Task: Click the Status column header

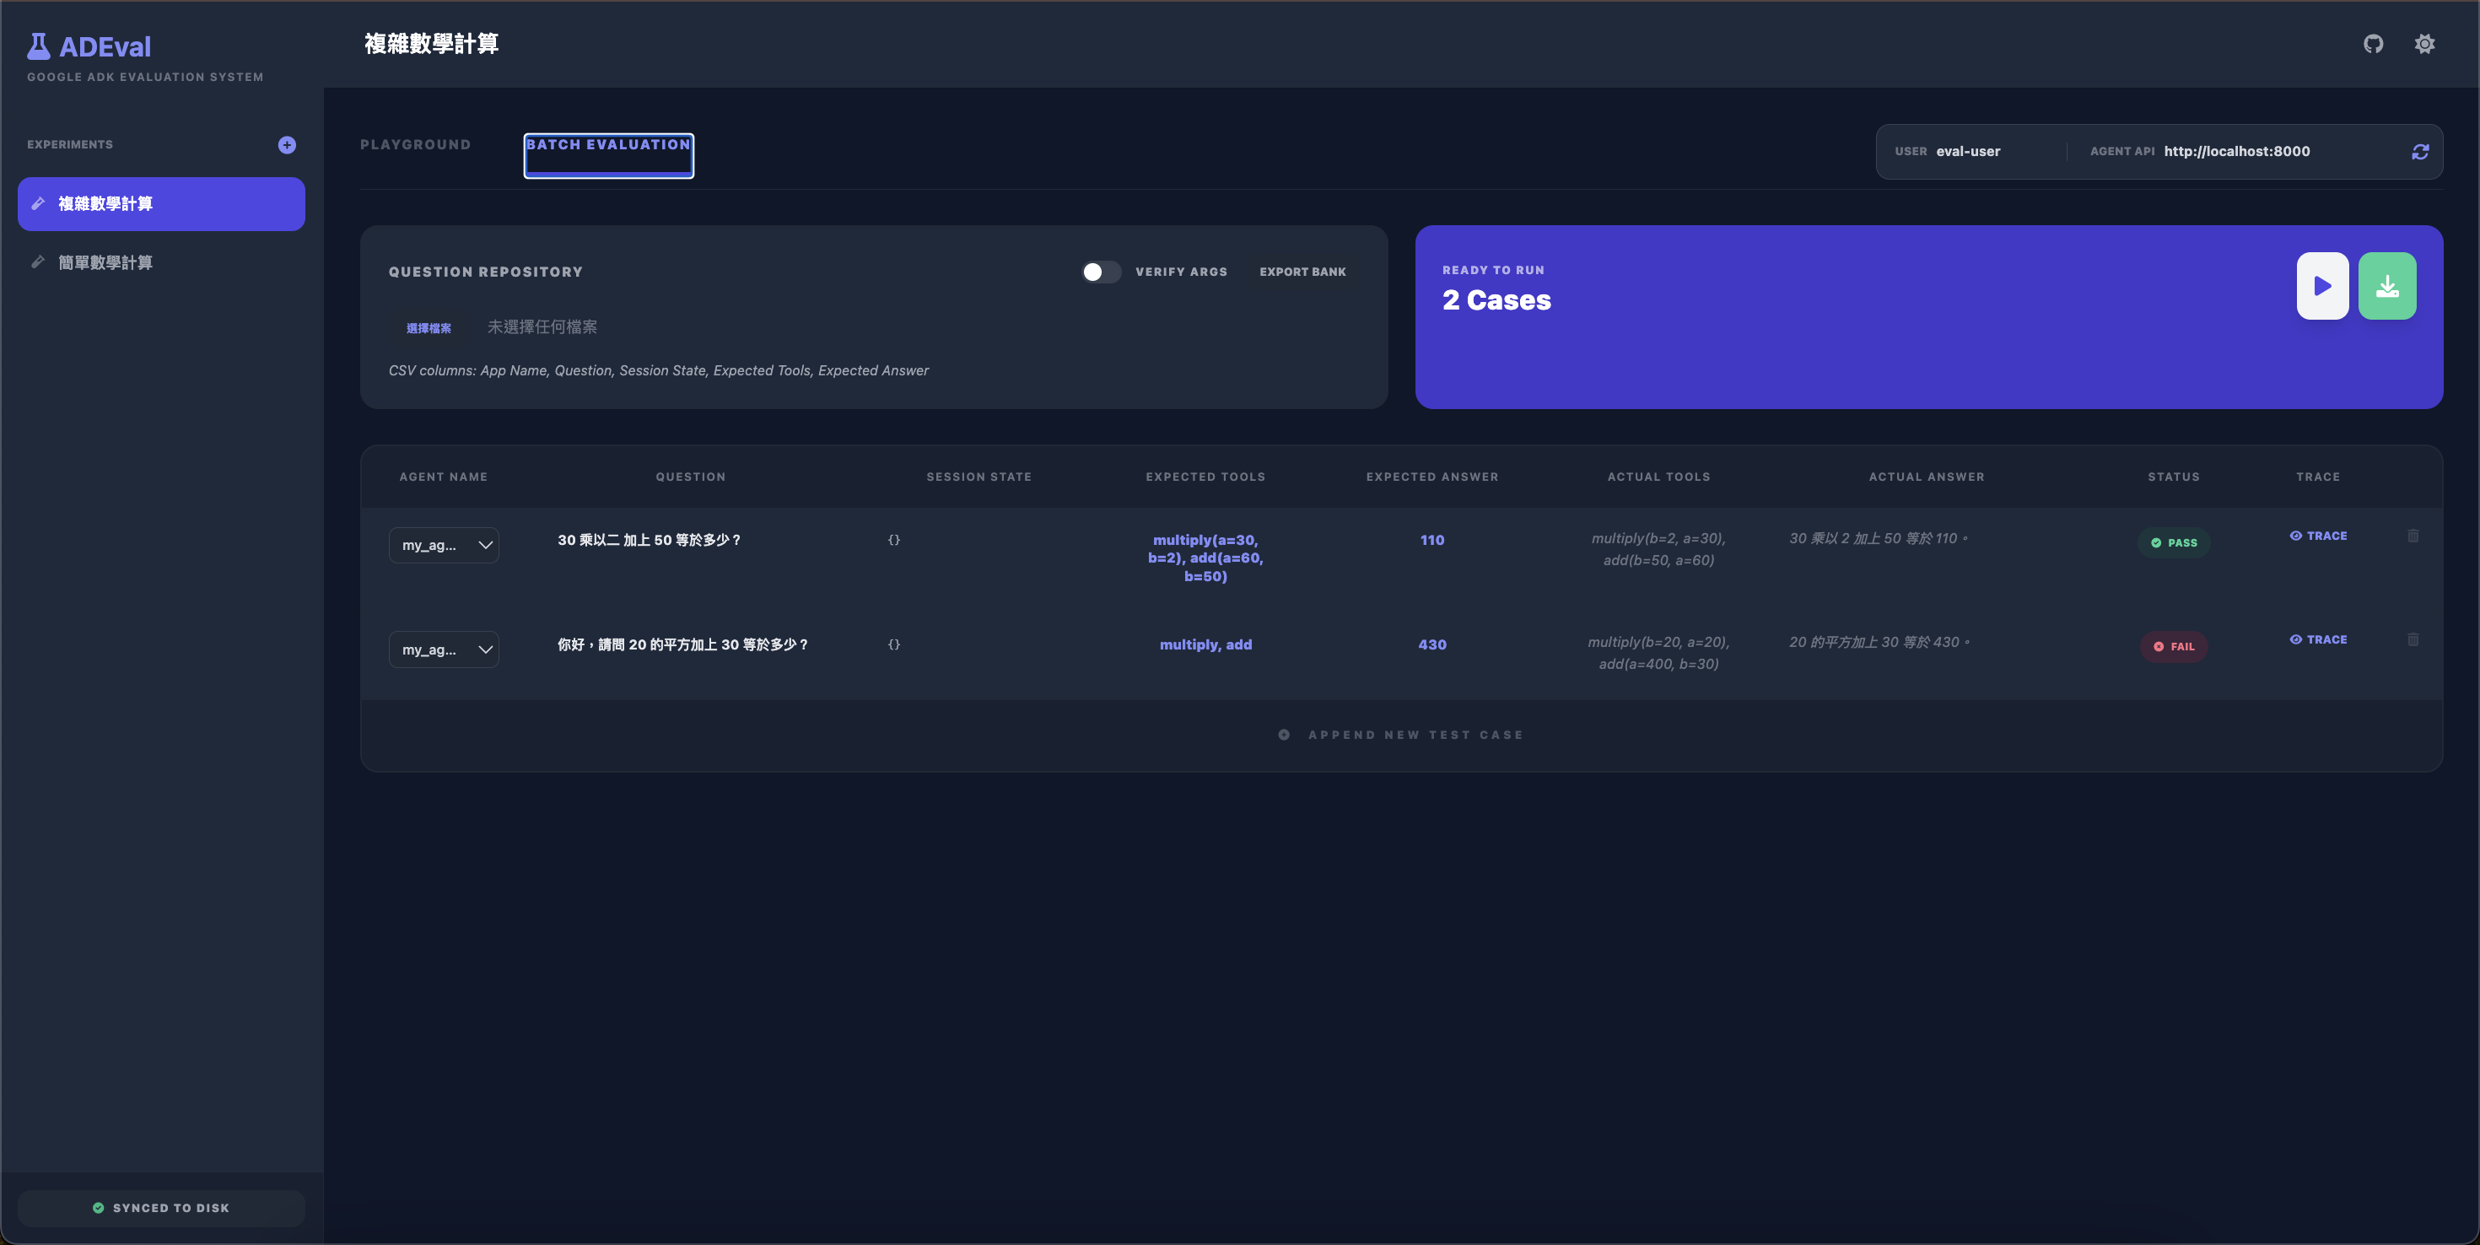Action: [2173, 477]
